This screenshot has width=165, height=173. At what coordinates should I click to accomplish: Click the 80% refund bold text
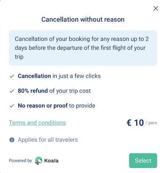[x=33, y=91]
